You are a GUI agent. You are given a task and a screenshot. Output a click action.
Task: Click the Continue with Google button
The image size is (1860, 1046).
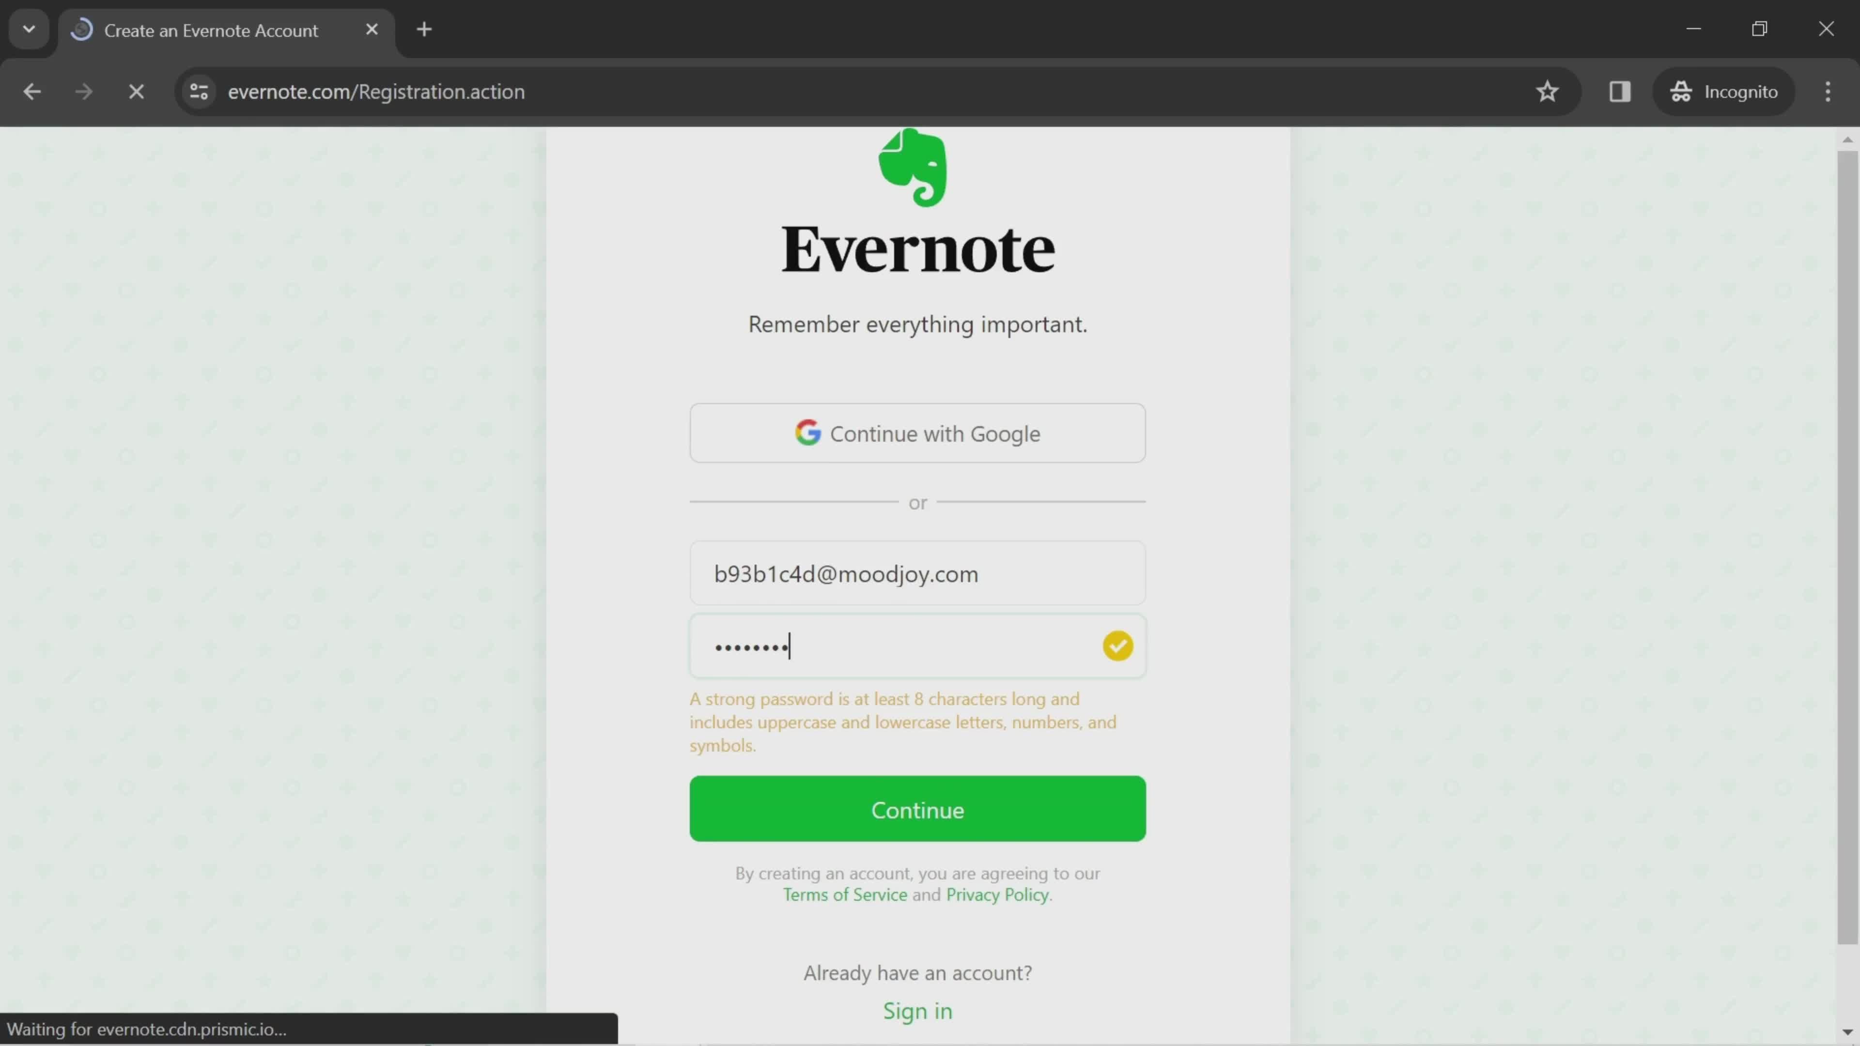917,433
